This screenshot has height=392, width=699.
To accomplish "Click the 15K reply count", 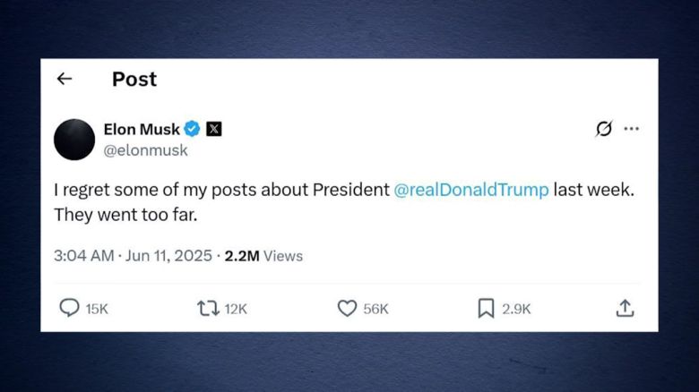I will (x=97, y=309).
